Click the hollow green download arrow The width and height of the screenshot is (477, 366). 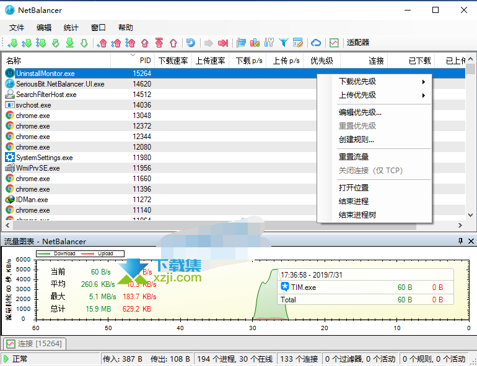click(84, 43)
